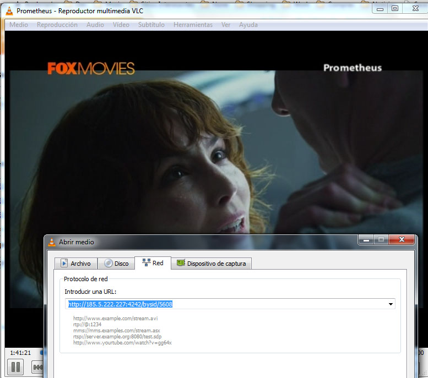Minimize the Abrir medio dialog
The height and width of the screenshot is (378, 428).
[x=366, y=240]
